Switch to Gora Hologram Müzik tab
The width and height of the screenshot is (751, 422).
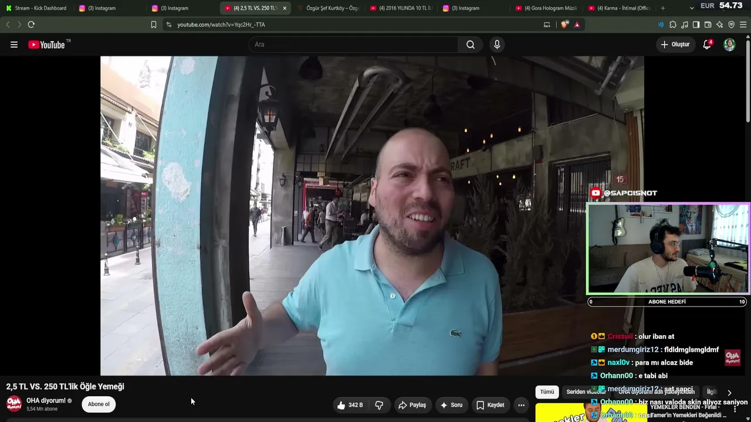point(546,8)
